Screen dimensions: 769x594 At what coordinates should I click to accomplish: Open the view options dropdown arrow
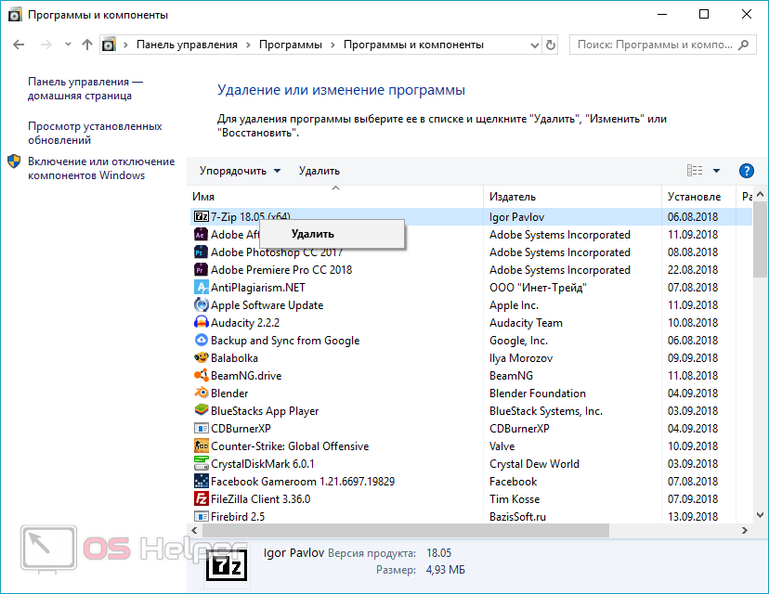coord(716,171)
